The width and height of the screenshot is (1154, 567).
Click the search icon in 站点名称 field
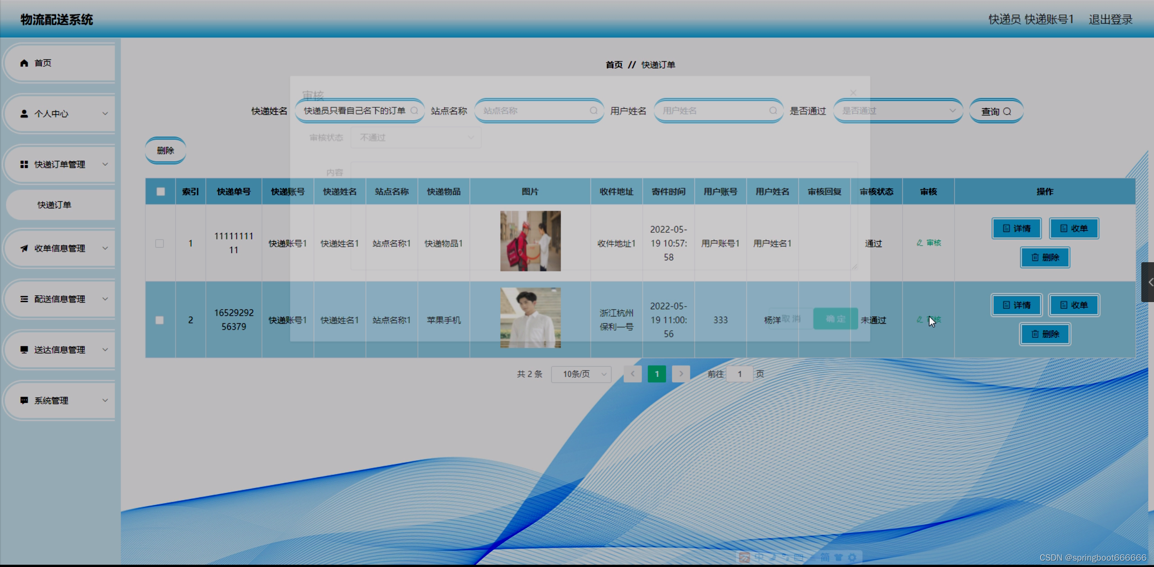tap(593, 111)
